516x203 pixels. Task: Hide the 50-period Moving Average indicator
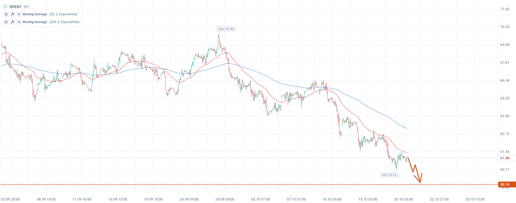pos(6,14)
